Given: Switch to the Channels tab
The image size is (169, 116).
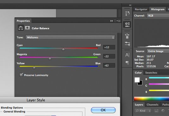Looking at the screenshot, I should click(x=152, y=105).
